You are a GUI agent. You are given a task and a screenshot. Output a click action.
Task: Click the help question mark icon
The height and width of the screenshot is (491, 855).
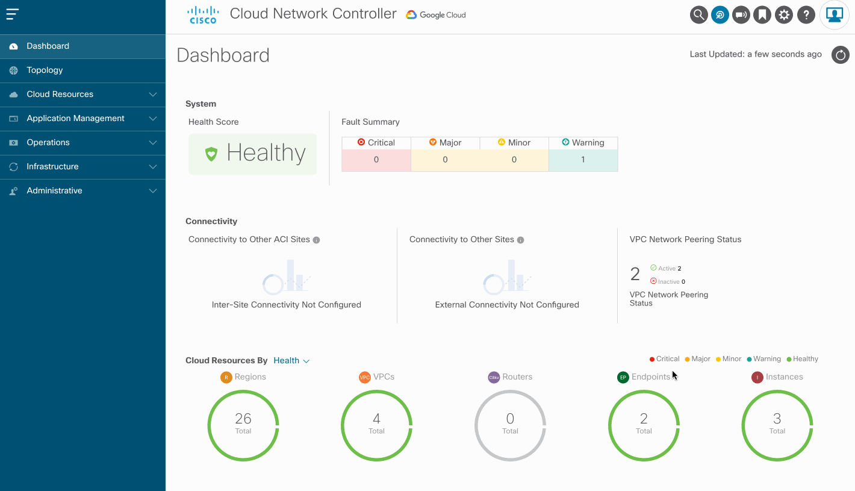click(x=806, y=15)
